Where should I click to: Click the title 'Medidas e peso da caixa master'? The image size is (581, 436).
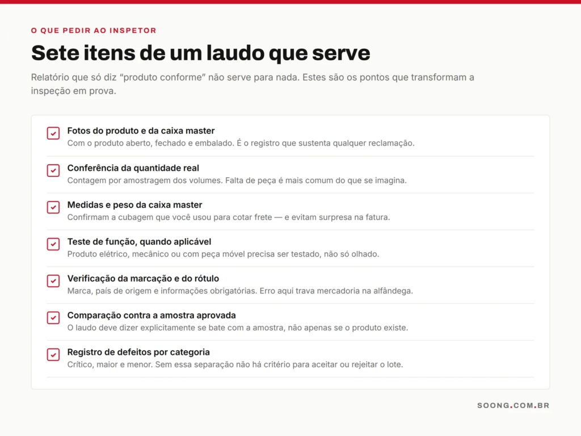[134, 205]
